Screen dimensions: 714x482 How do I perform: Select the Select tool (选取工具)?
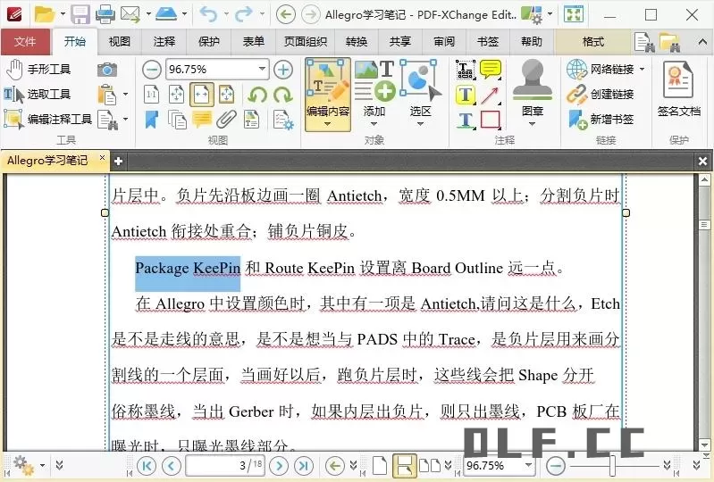[x=38, y=94]
